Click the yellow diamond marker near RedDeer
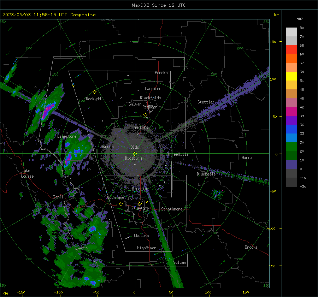318x297 pixels. point(145,115)
